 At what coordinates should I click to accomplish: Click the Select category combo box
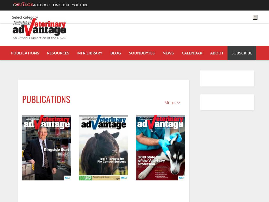point(131,17)
